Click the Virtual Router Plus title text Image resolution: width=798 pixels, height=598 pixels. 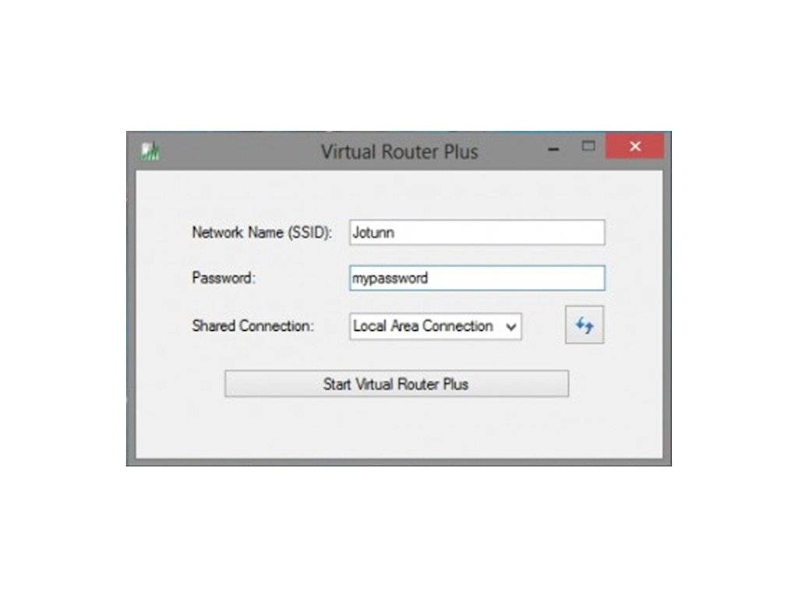tap(400, 152)
